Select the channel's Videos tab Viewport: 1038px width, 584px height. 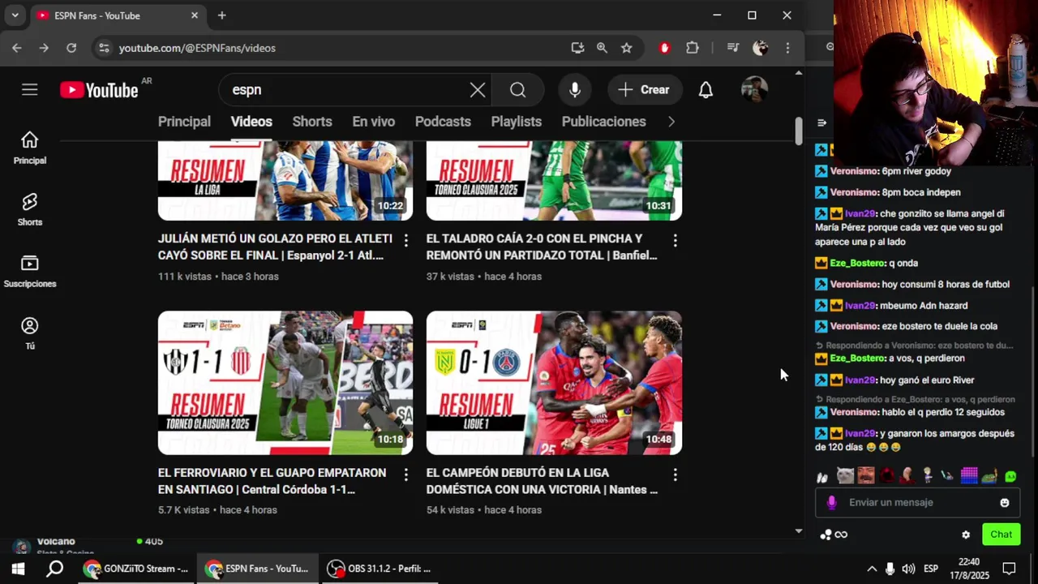(251, 122)
